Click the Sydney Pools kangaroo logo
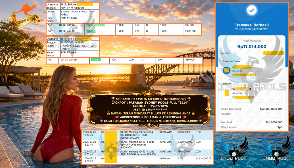Screen dimensions: 294x168 24,16
